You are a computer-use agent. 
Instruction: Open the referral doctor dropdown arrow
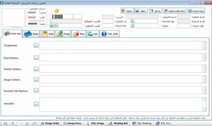tap(57, 26)
